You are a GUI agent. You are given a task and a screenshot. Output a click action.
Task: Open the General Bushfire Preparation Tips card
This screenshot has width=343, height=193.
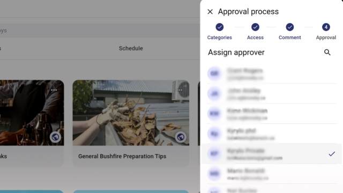[x=131, y=123]
